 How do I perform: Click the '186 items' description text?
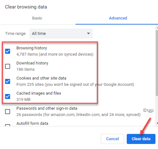26,69
